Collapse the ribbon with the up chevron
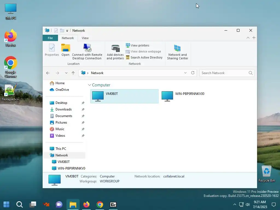Image resolution: width=280 pixels, height=210 pixels. 248,38
